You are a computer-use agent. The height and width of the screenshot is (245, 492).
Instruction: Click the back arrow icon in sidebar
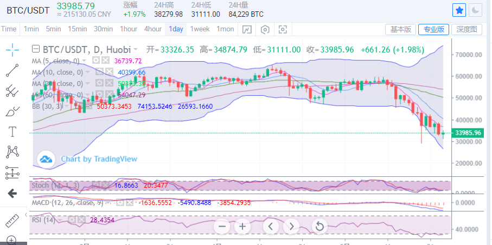pos(12,194)
